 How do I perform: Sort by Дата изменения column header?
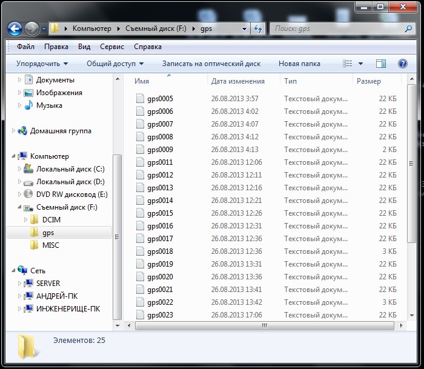coord(243,81)
